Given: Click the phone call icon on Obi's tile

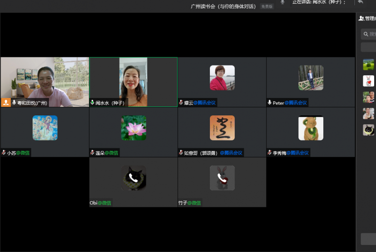Looking at the screenshot, I should coord(134,178).
